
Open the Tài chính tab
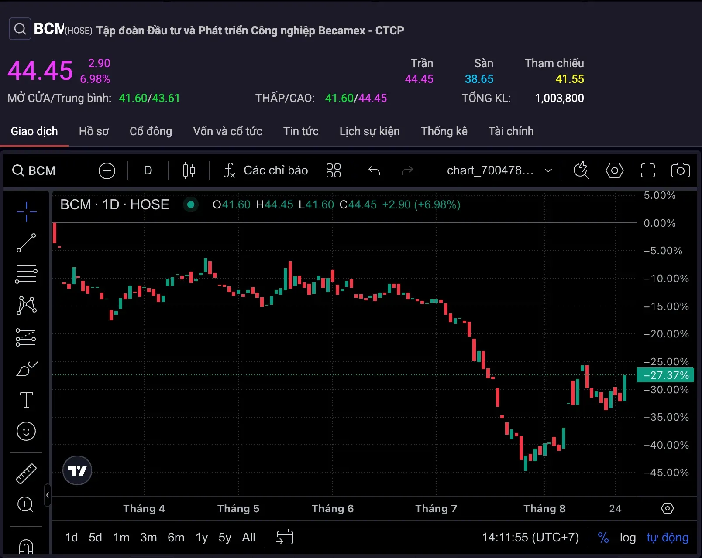(511, 131)
